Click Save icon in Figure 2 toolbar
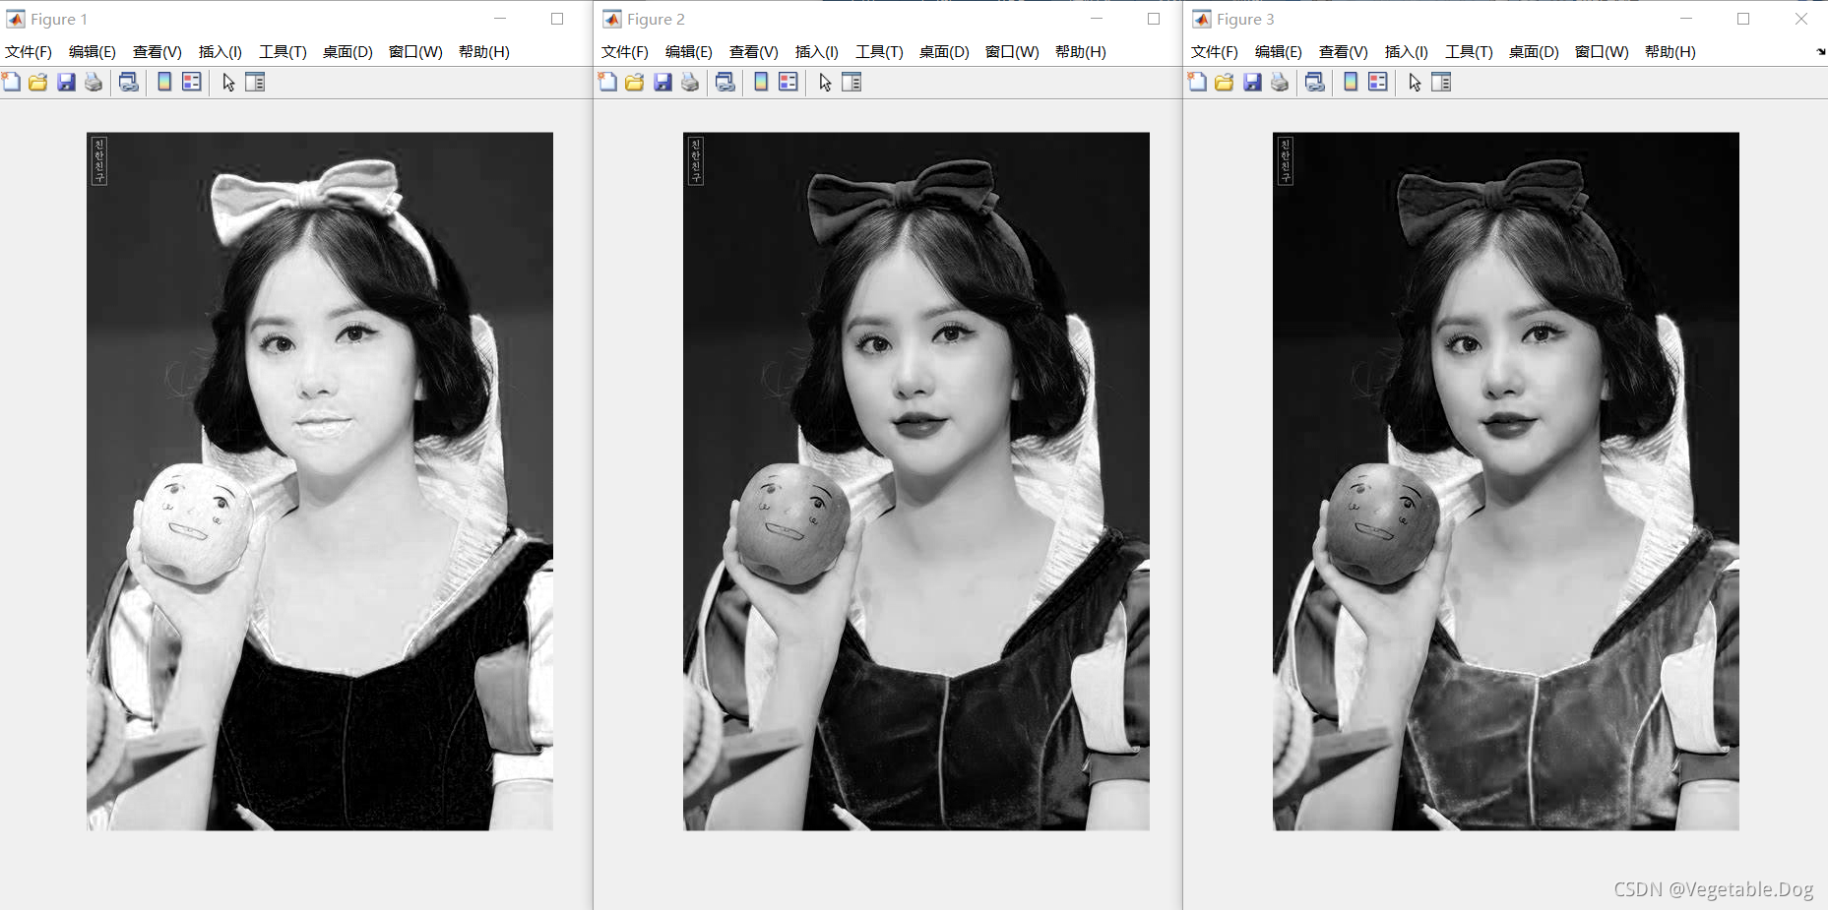This screenshot has width=1828, height=910. point(662,82)
